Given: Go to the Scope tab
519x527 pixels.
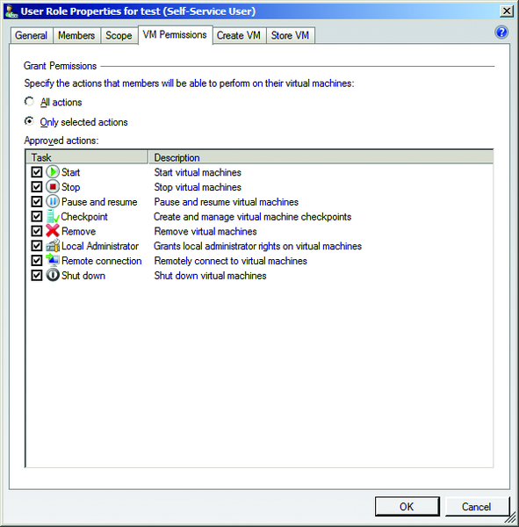Looking at the screenshot, I should tap(119, 36).
